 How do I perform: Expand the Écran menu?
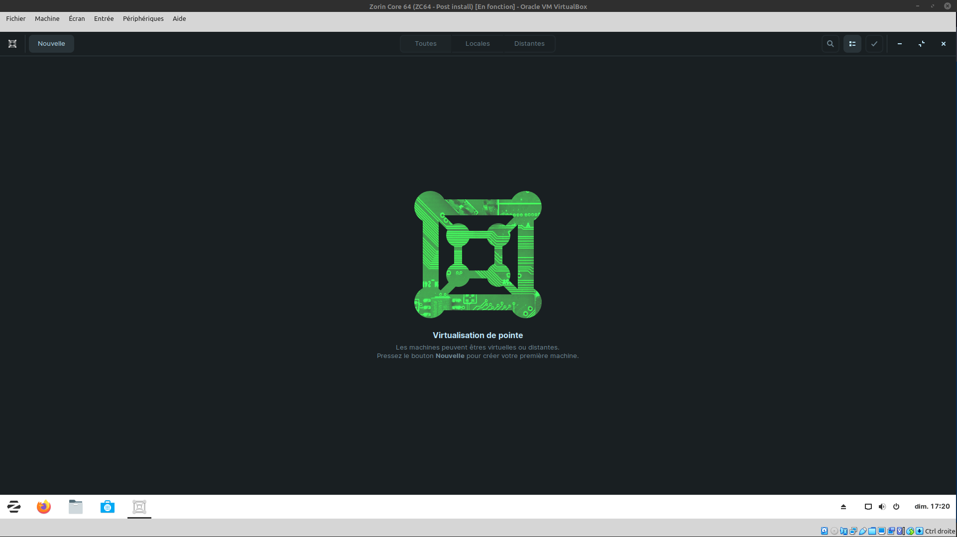tap(77, 18)
